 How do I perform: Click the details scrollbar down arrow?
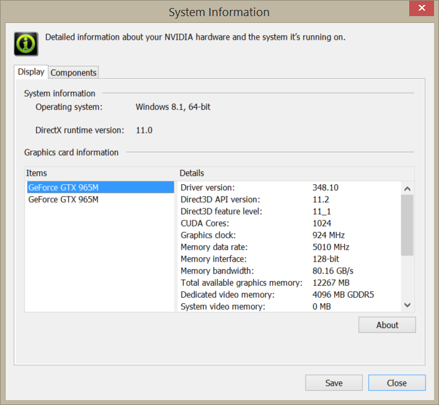coord(407,305)
